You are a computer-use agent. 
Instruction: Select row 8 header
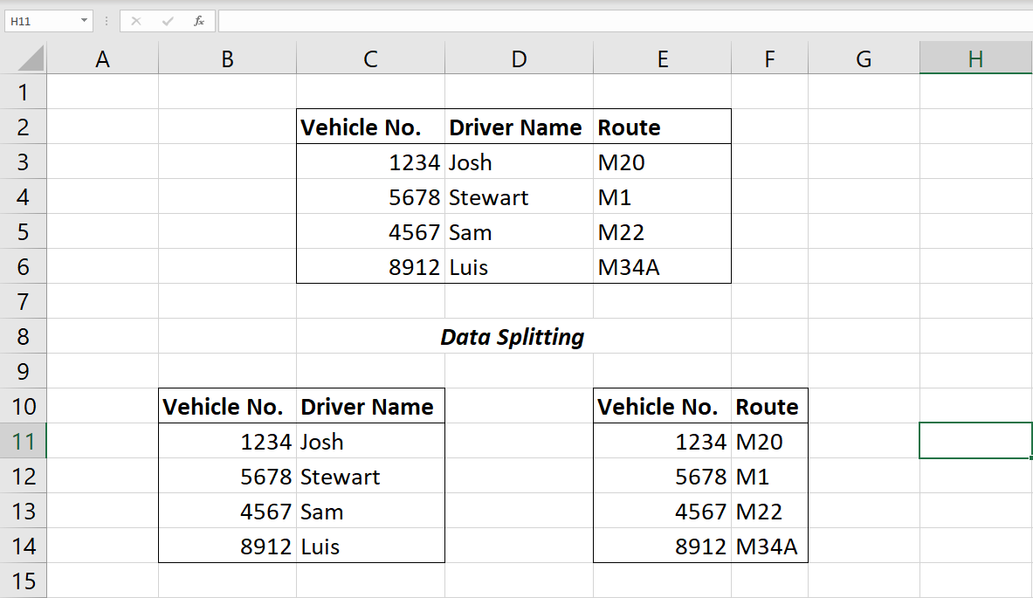(x=24, y=337)
